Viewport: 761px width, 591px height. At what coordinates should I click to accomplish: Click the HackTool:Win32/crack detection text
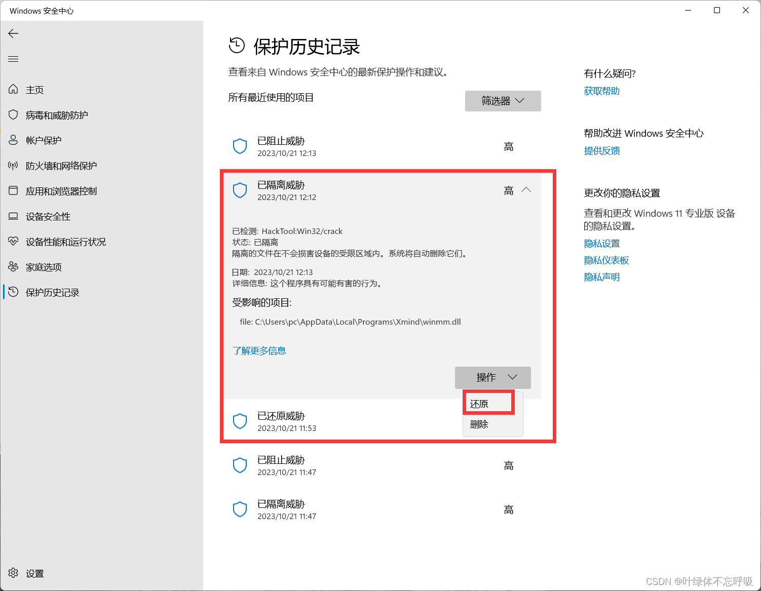302,231
